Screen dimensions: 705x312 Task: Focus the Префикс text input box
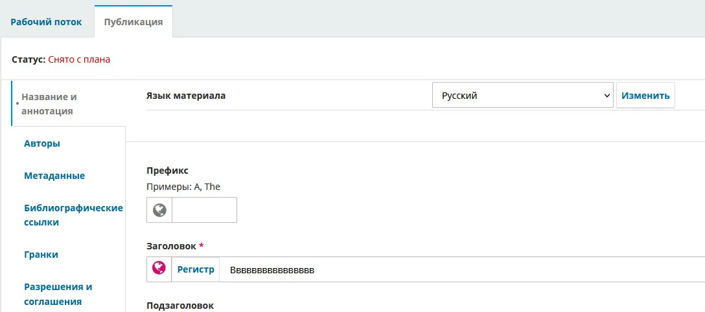[204, 210]
